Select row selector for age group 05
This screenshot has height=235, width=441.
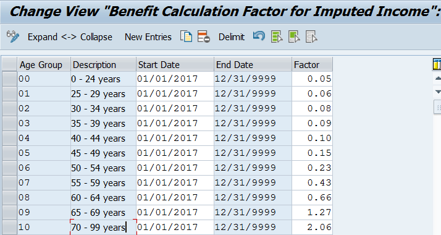point(9,153)
